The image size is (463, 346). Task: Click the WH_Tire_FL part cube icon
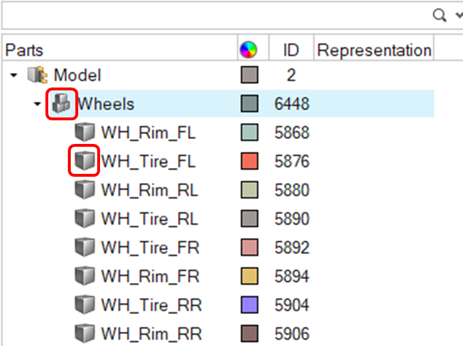point(85,161)
